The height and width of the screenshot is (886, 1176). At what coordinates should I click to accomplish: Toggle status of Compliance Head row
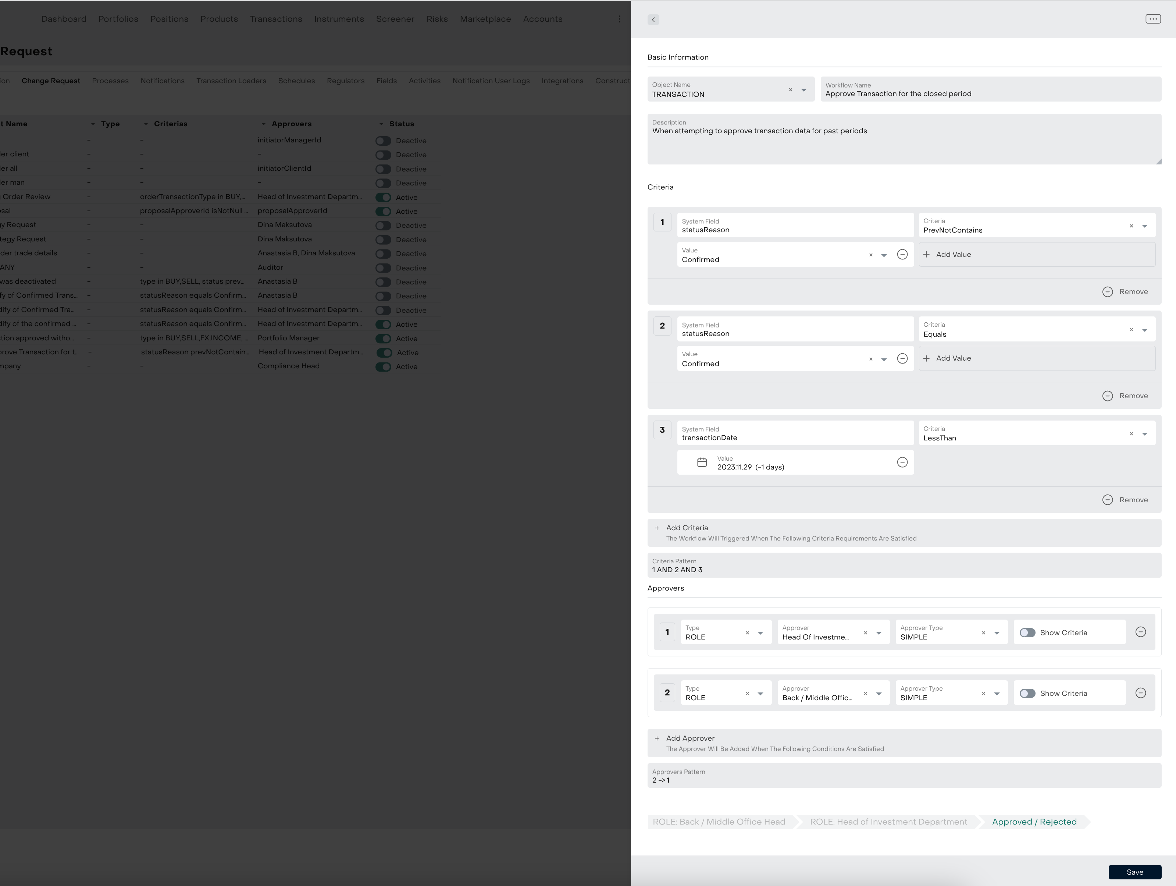tap(383, 367)
